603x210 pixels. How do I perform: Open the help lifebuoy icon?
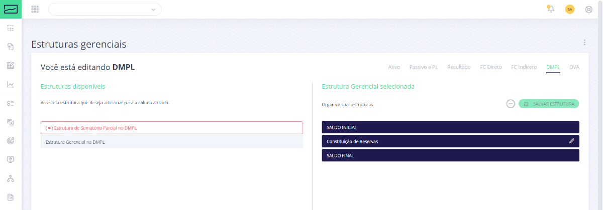tap(589, 9)
